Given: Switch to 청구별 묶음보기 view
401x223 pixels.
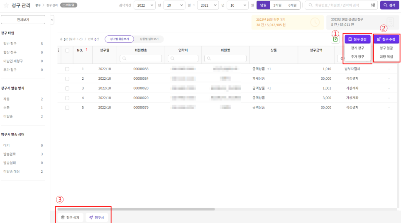Looking at the screenshot, I should [119, 39].
